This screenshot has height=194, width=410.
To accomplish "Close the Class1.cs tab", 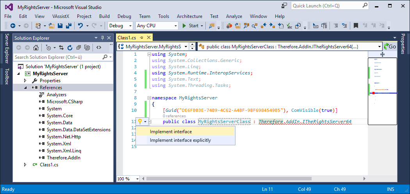I will (148, 37).
